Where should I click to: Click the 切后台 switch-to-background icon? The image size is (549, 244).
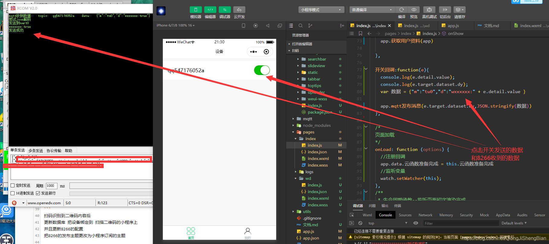pyautogui.click(x=445, y=10)
